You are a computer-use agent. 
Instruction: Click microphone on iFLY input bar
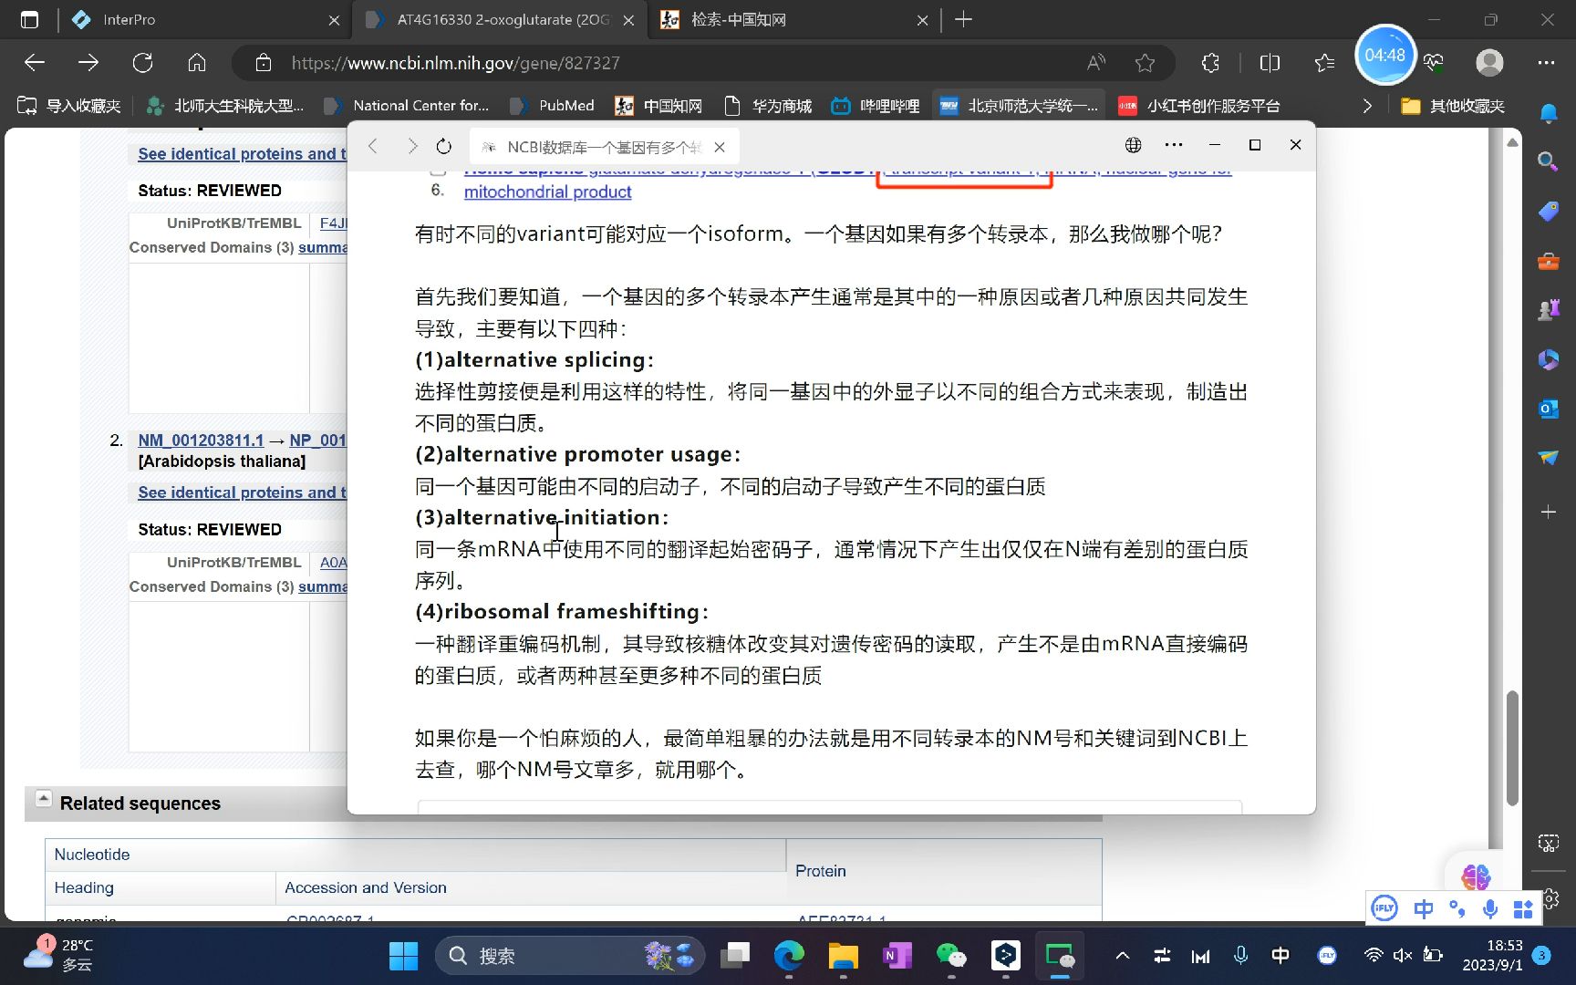(1489, 908)
